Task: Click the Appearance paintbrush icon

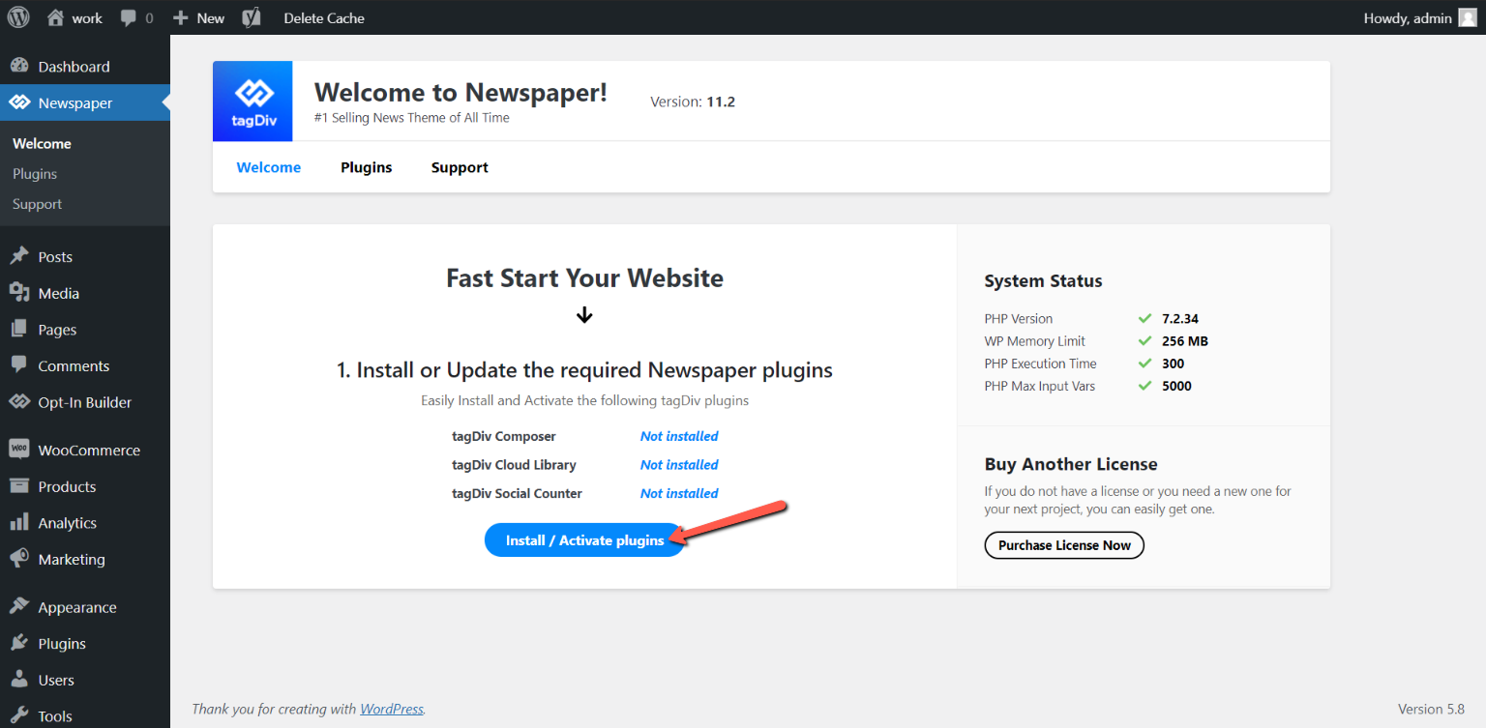Action: 18,607
